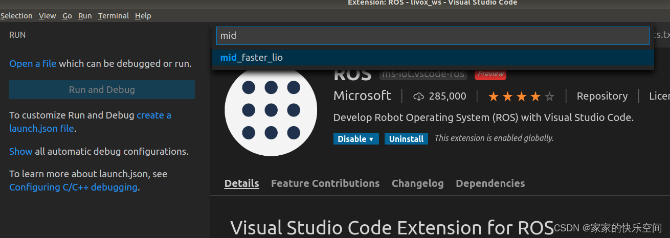Image resolution: width=670 pixels, height=238 pixels.
Task: Switch to the Changelog tab
Action: pyautogui.click(x=417, y=183)
